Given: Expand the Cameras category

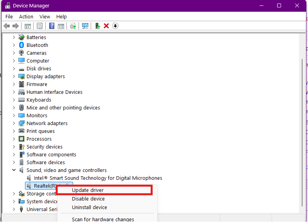Looking at the screenshot, I should (x=14, y=53).
